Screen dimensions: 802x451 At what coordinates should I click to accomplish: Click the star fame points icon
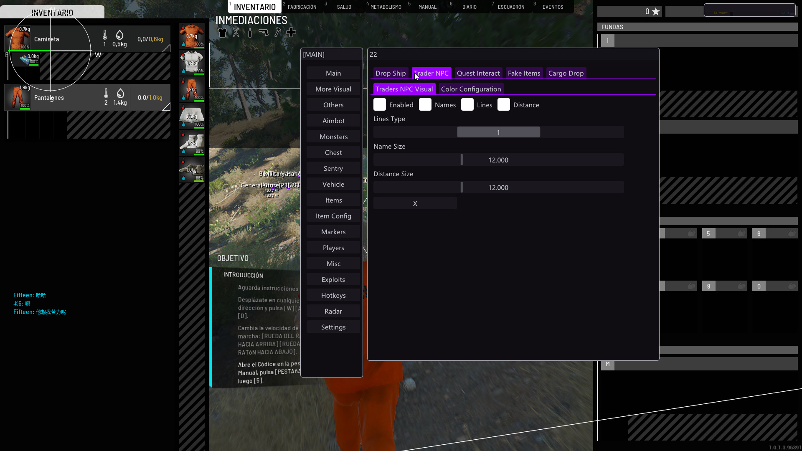point(656,12)
